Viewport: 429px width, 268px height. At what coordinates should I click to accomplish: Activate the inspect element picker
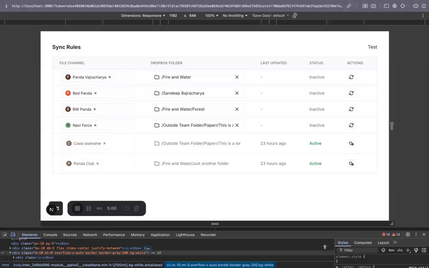(5, 235)
